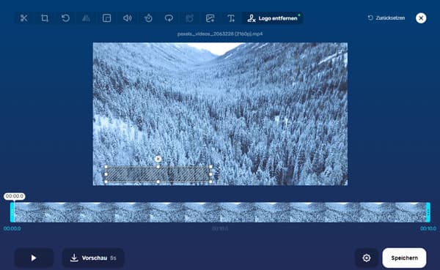Click the file name pexels_videos mp4 label
The height and width of the screenshot is (270, 440).
tap(220, 34)
